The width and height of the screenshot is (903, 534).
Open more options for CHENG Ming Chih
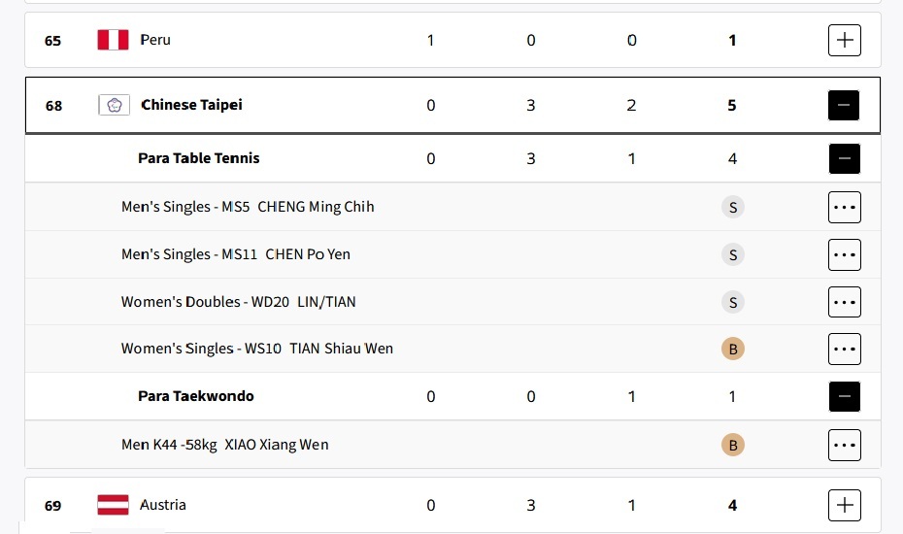tap(845, 207)
